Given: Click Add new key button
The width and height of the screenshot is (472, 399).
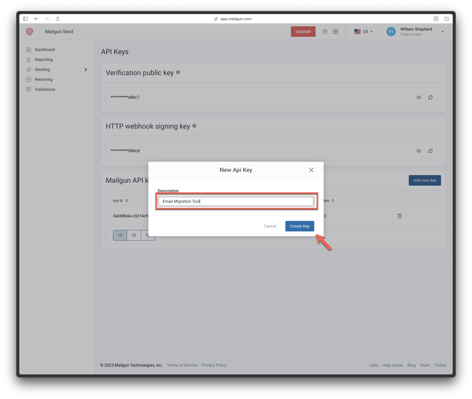Looking at the screenshot, I should click(425, 180).
